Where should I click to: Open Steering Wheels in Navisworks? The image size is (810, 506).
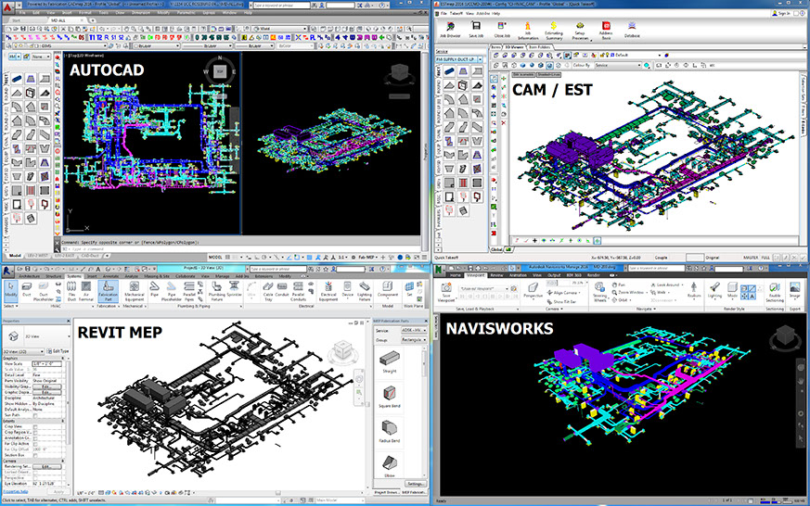click(599, 292)
